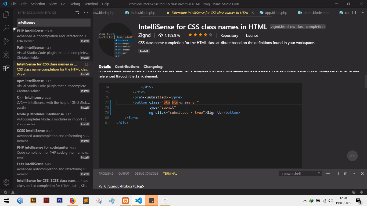Open the Selection menu
The image size is (367, 206).
click(38, 4)
